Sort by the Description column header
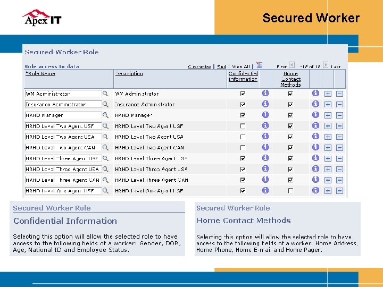This screenshot has height=287, width=383. 129,73
